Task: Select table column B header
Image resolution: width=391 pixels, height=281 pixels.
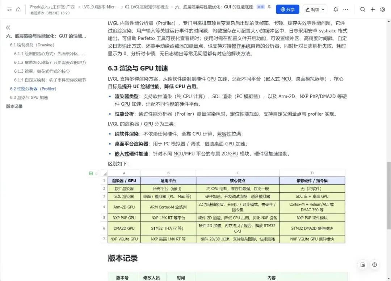Action: [168, 173]
